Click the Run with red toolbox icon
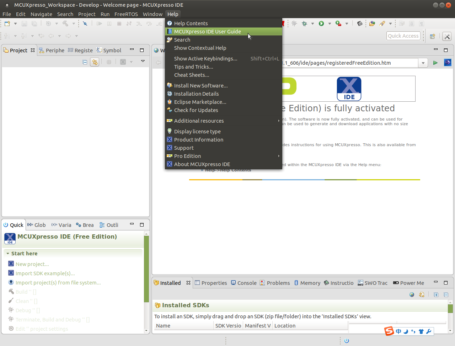455x346 pixels. [338, 23]
